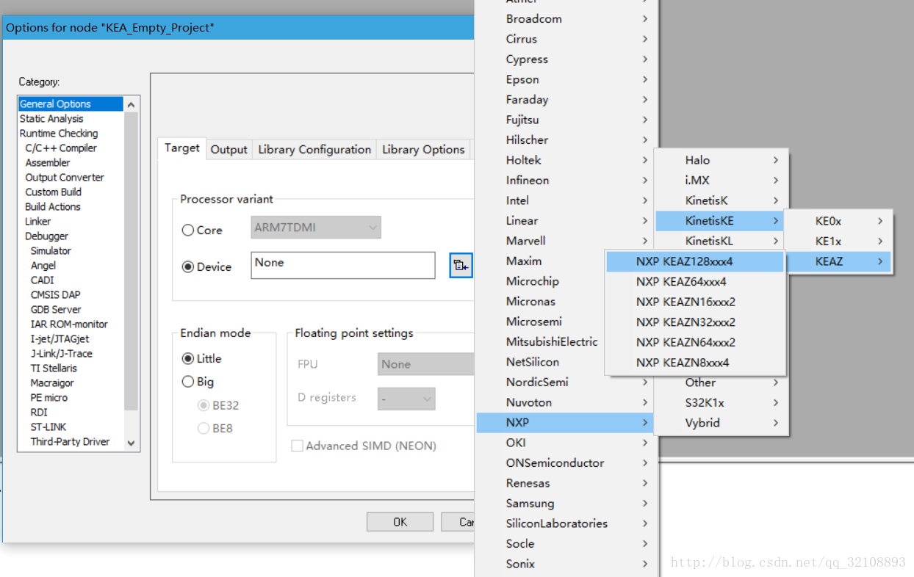
Task: Select NXP KEAZN16xxx2 device
Action: point(694,302)
